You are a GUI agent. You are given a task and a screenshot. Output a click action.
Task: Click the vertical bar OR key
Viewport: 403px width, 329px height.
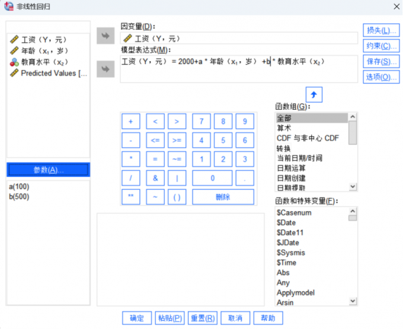click(x=177, y=178)
